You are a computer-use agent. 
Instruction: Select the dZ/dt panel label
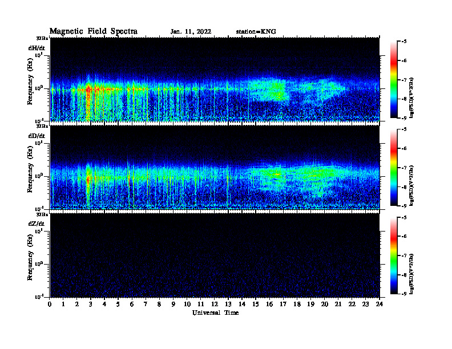point(37,224)
